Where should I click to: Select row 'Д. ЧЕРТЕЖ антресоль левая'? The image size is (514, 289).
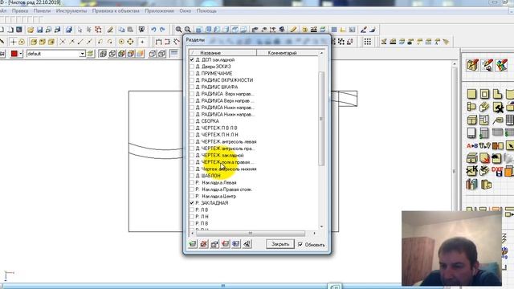coord(226,141)
